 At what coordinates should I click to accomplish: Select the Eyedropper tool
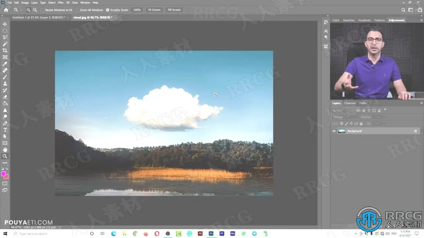(5, 64)
